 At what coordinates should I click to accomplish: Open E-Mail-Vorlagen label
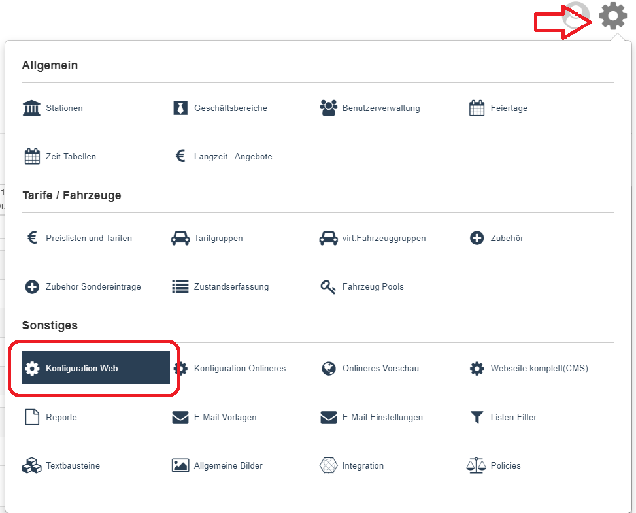pyautogui.click(x=225, y=418)
